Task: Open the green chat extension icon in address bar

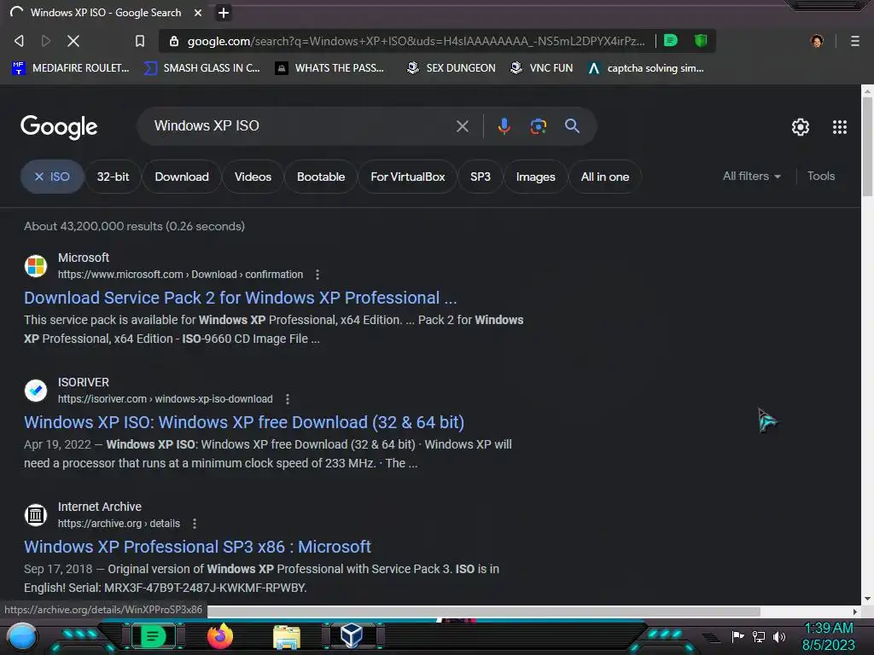Action: click(x=671, y=41)
